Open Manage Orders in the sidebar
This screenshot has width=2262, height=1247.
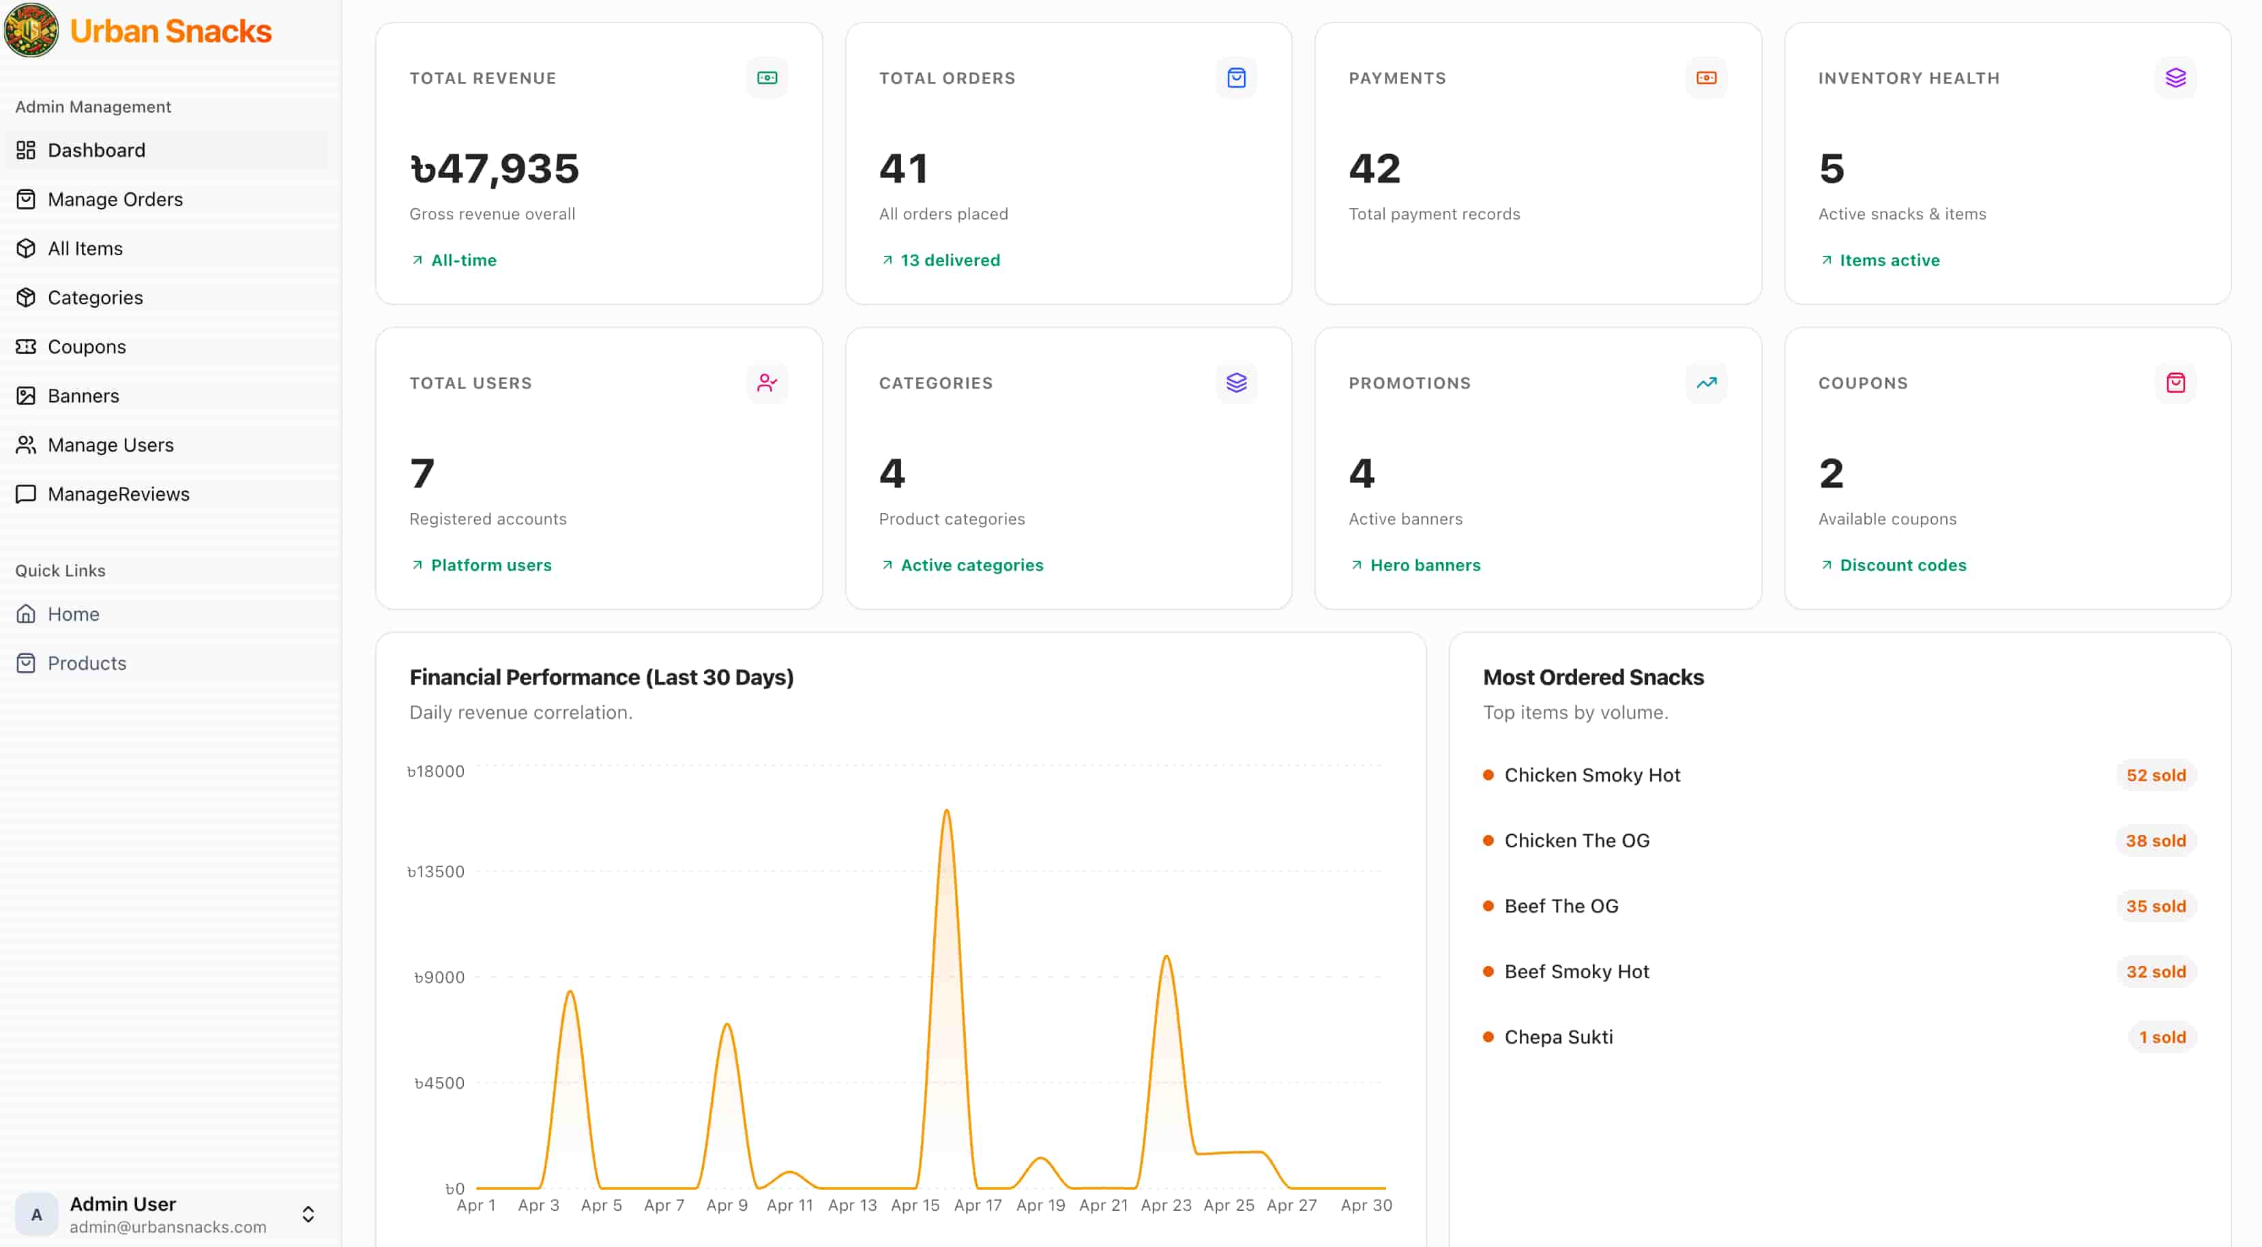167,199
